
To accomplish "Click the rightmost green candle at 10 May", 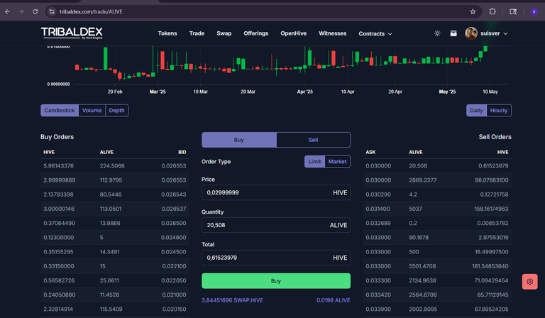I will pos(485,49).
